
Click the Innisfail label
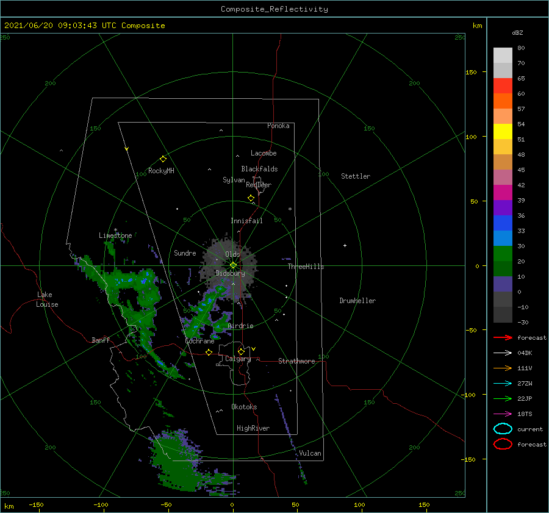(x=246, y=221)
